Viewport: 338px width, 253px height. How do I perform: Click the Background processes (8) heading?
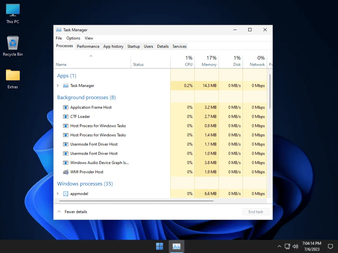[87, 97]
